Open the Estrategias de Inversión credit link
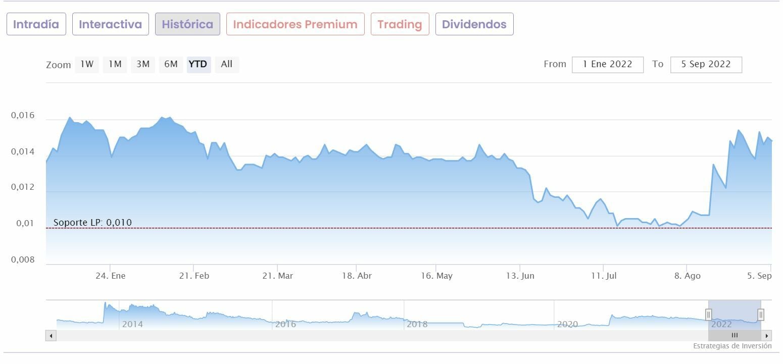The image size is (783, 364). (732, 346)
